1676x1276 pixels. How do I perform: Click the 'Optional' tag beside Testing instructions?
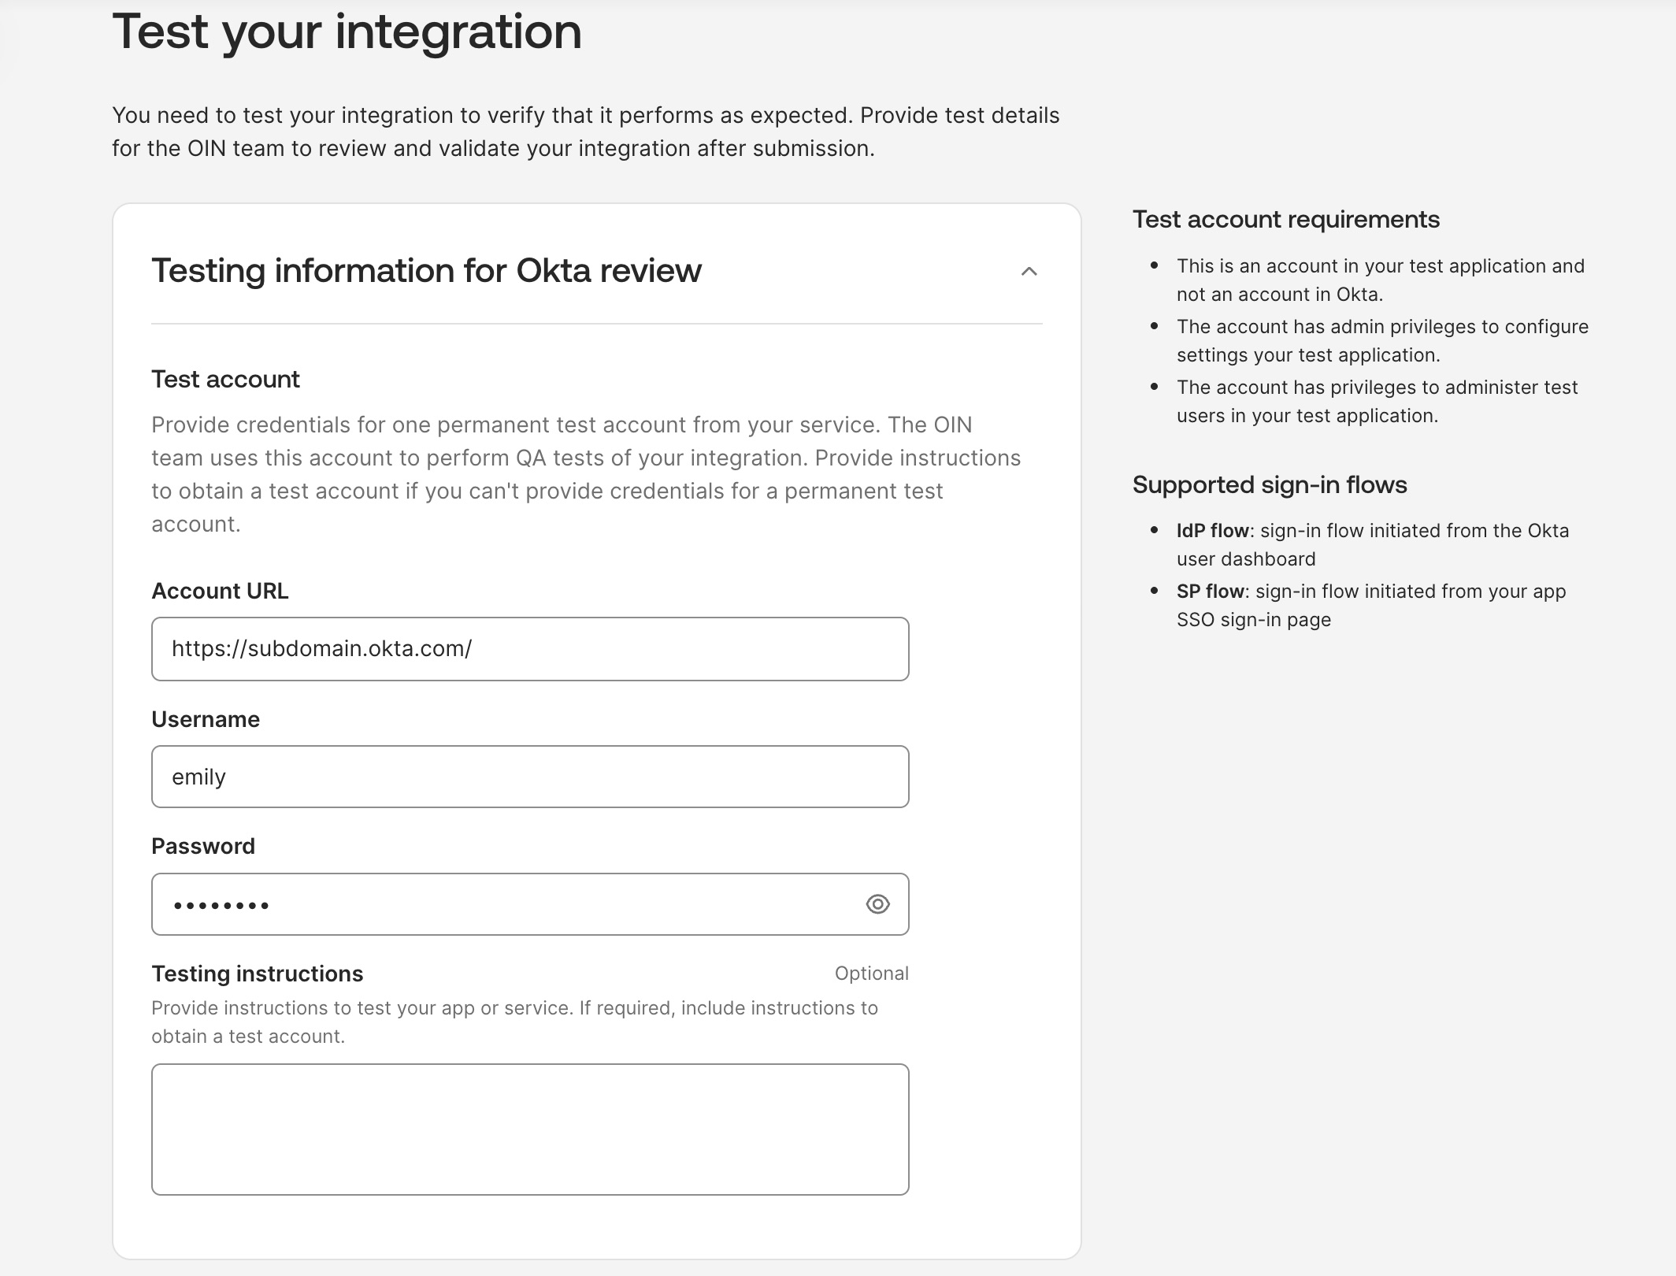[872, 974]
